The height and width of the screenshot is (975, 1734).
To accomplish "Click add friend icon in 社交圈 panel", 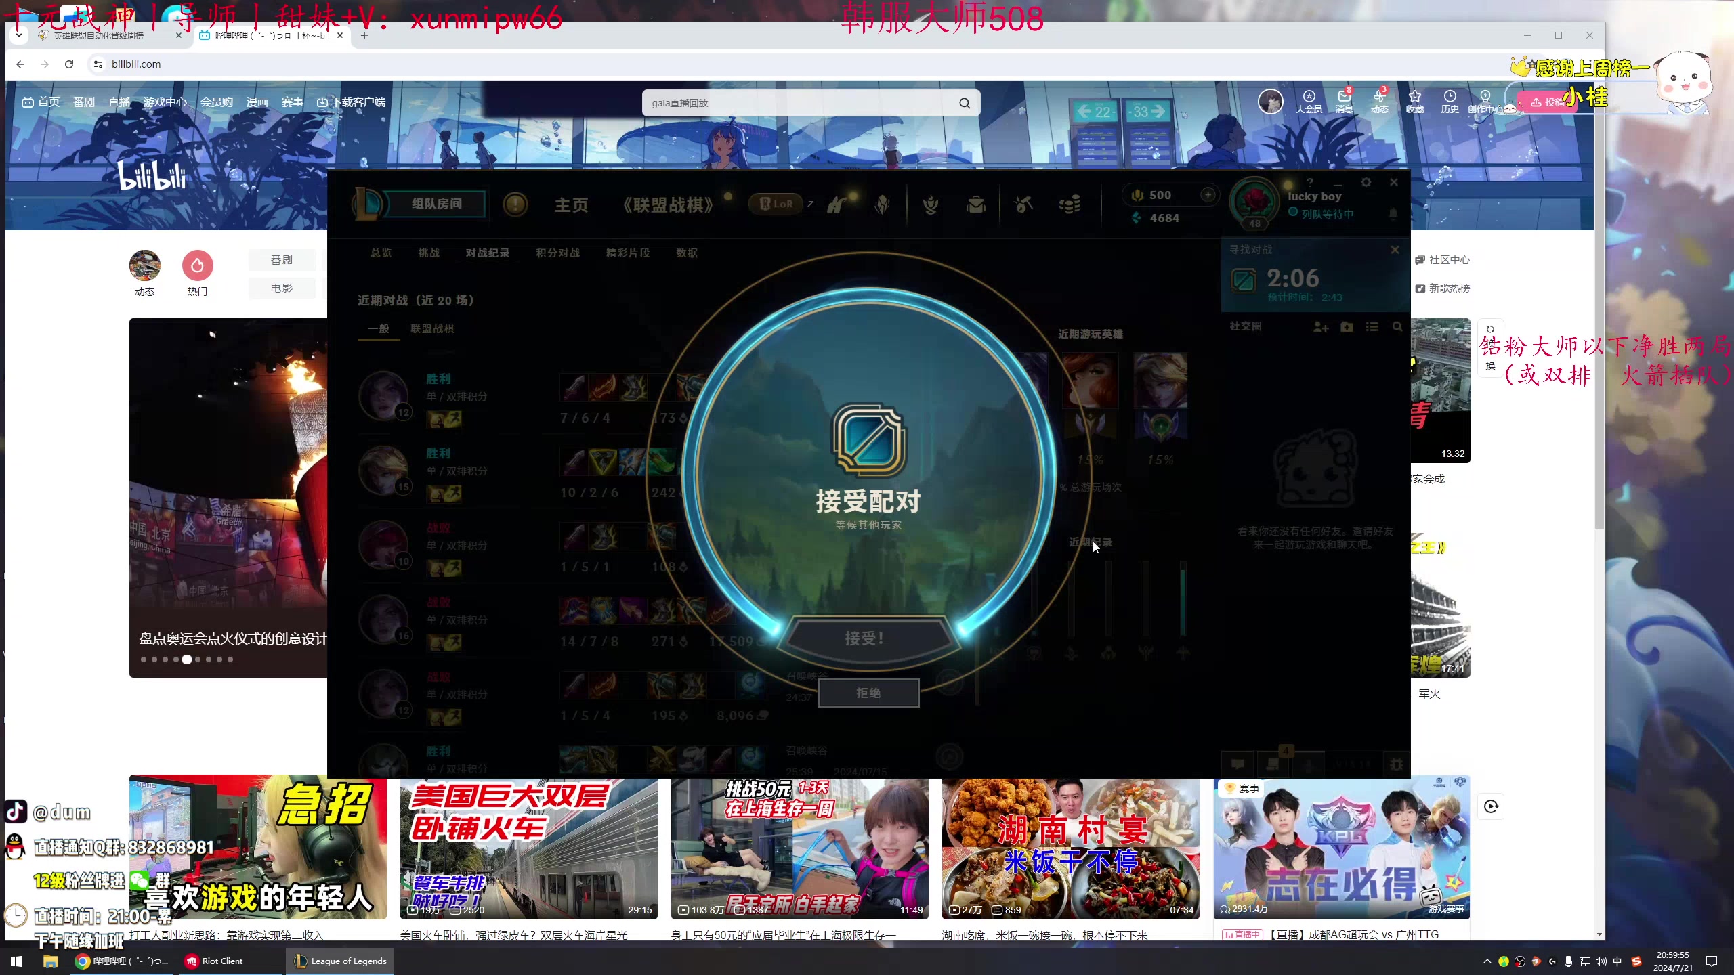I will point(1321,327).
